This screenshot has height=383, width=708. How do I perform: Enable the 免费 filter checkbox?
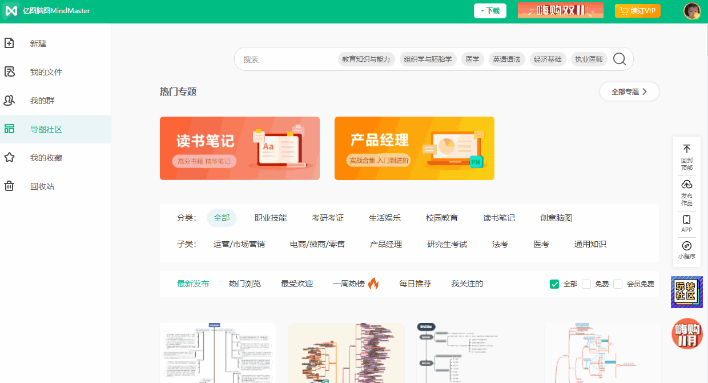point(586,284)
